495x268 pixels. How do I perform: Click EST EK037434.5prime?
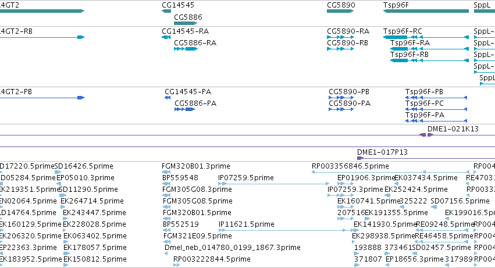pyautogui.click(x=426, y=178)
